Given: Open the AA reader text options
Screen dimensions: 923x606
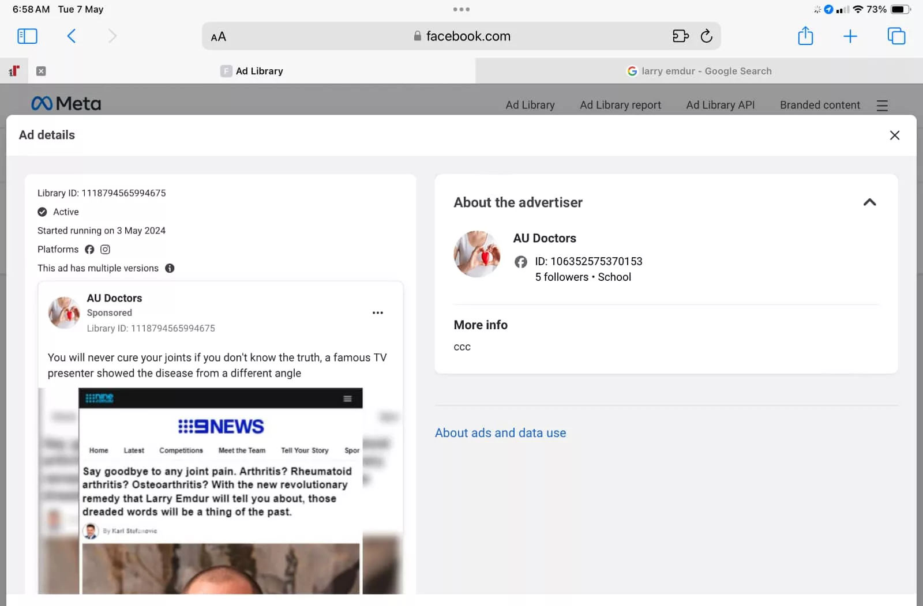Looking at the screenshot, I should (x=218, y=37).
